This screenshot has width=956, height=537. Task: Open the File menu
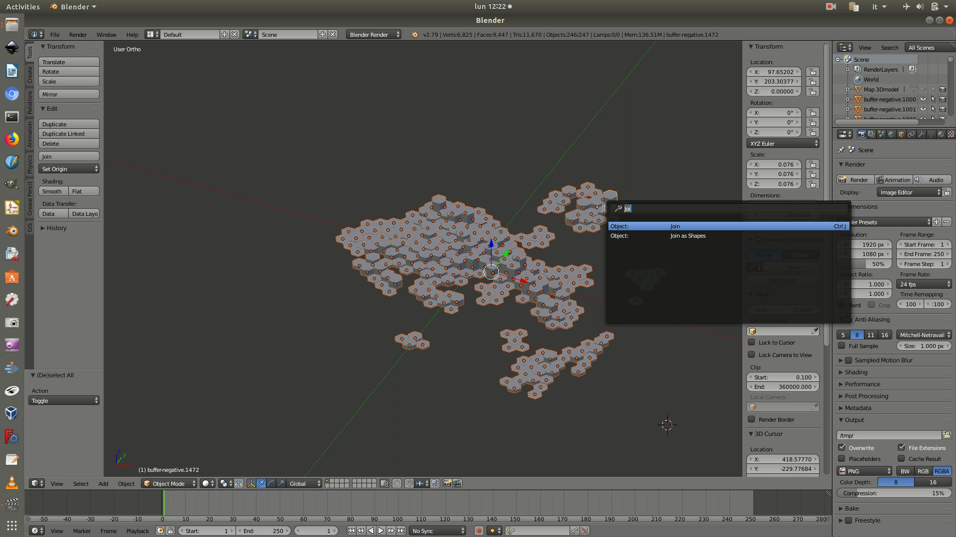(x=55, y=34)
